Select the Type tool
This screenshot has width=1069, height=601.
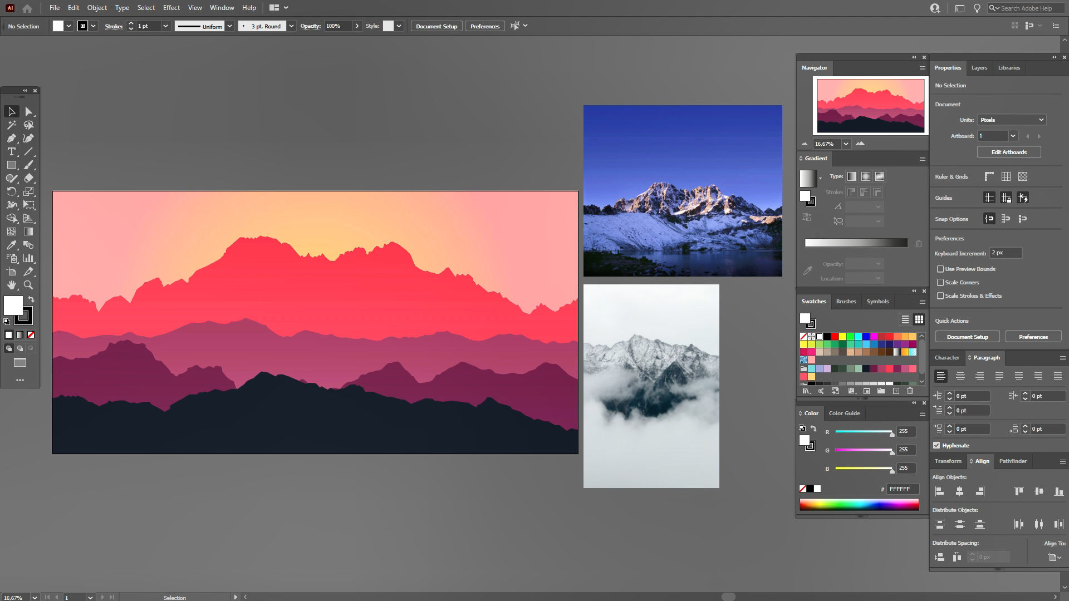click(x=11, y=152)
